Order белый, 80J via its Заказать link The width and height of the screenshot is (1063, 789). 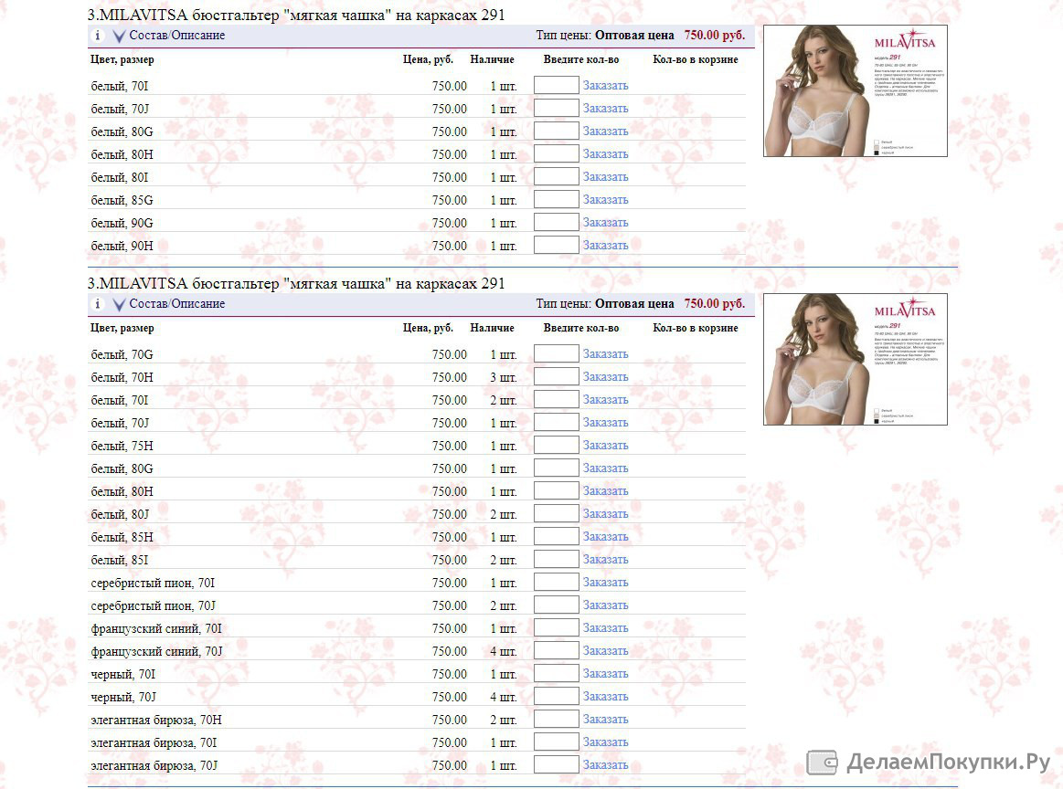coord(605,514)
